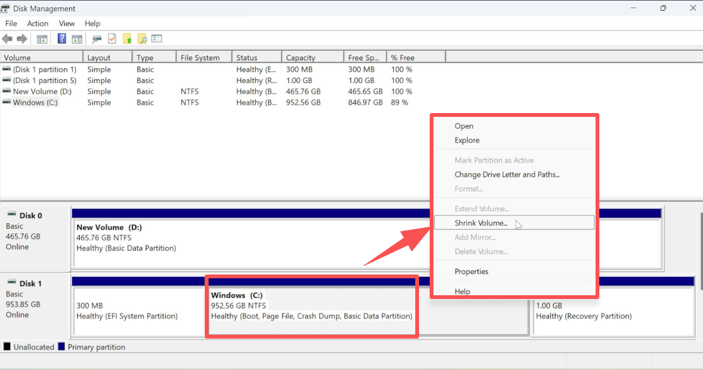Select Change Drive Letter and Paths option
The image size is (703, 370).
[506, 175]
